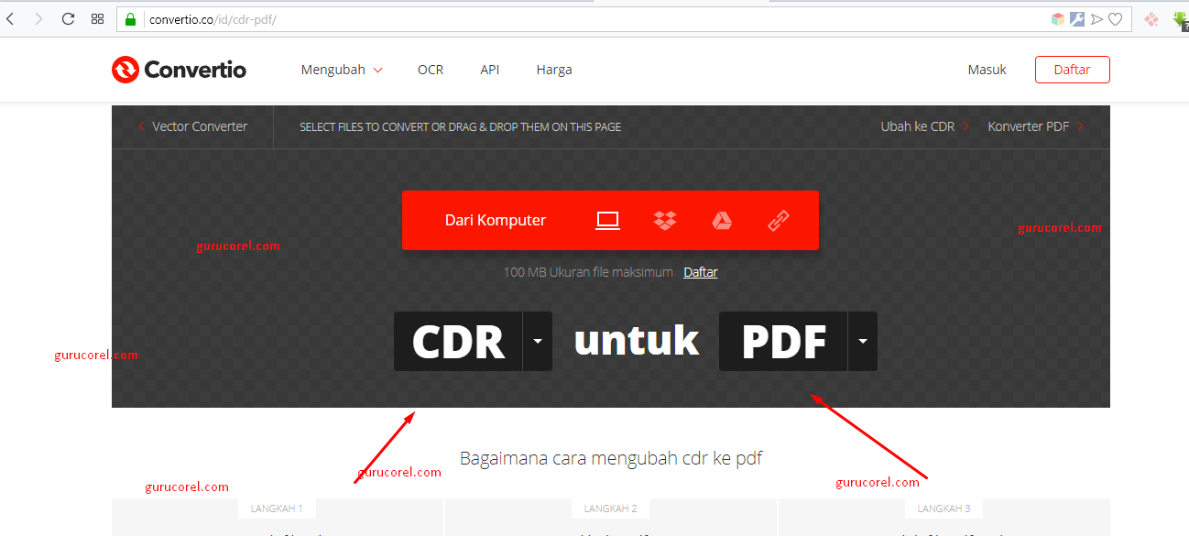Upload from Dropbox icon
The height and width of the screenshot is (536, 1189).
tap(665, 220)
